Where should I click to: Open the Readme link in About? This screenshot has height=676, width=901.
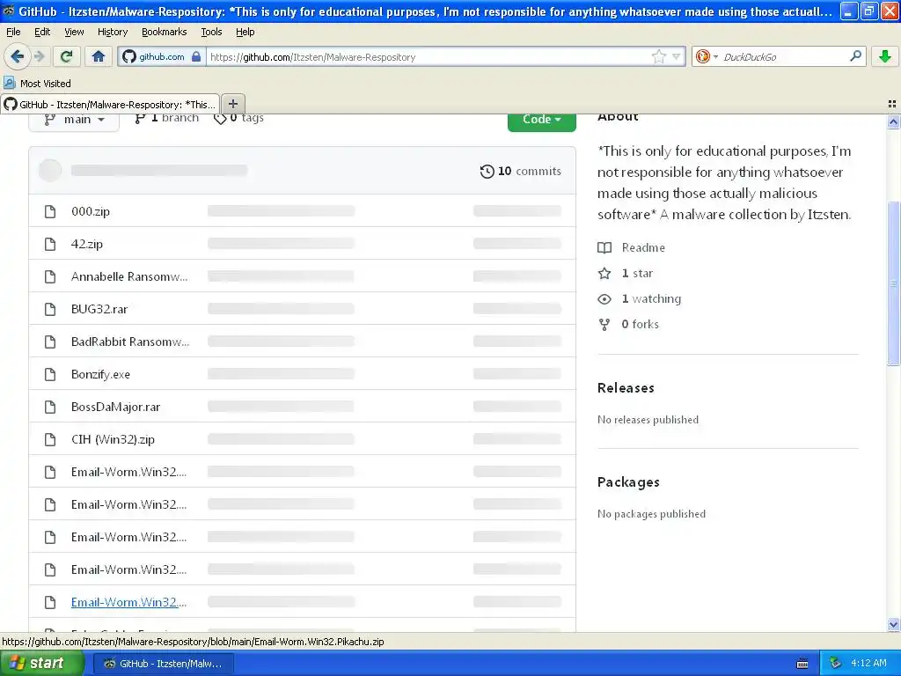632,247
